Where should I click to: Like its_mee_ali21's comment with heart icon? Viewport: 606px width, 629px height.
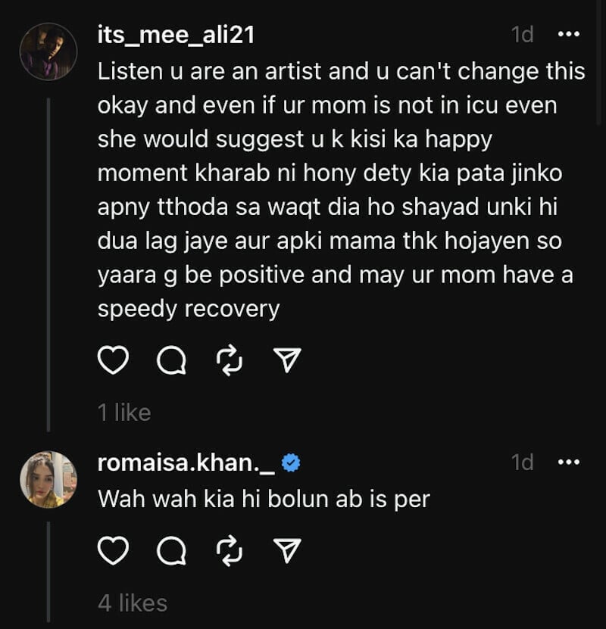(x=114, y=363)
